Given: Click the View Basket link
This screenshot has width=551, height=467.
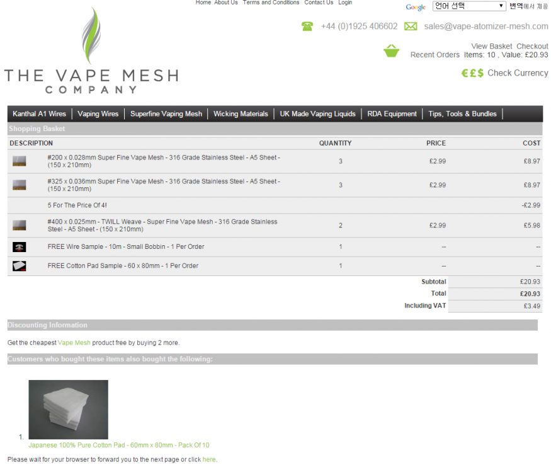Looking at the screenshot, I should (492, 47).
